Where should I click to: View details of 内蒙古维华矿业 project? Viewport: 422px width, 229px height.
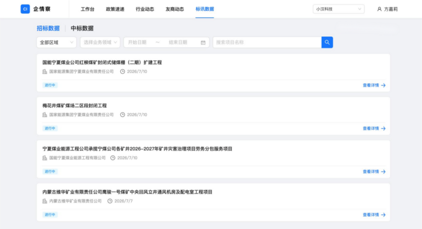[374, 215]
